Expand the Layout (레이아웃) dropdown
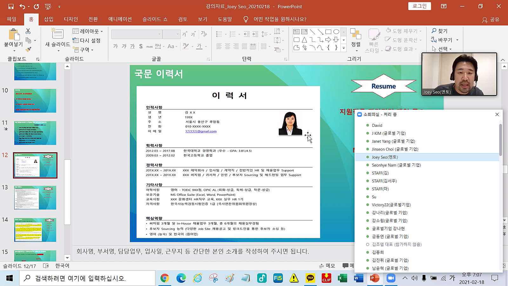Viewport: 508px width, 286px height. pos(88,31)
